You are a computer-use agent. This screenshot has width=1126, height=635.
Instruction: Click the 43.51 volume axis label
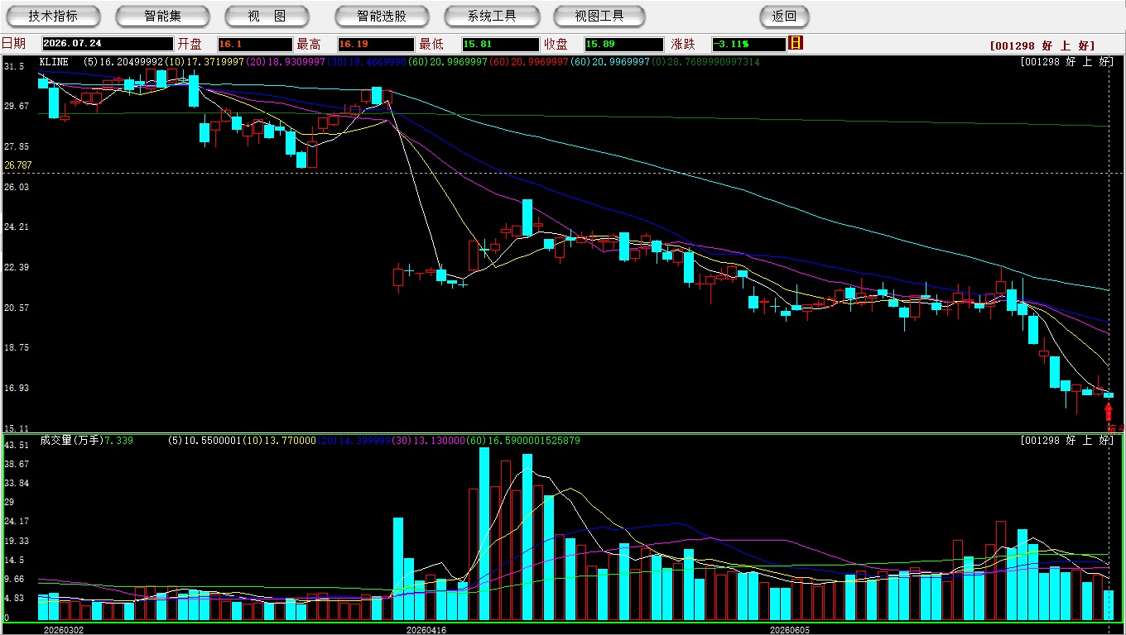click(x=17, y=445)
